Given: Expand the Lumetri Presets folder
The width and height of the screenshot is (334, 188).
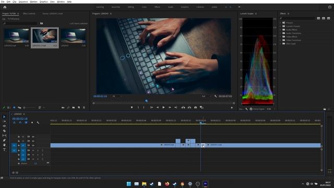Looking at the screenshot, I should tap(281, 26).
